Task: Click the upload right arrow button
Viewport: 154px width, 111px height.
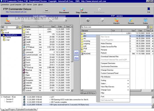Action: [76, 53]
